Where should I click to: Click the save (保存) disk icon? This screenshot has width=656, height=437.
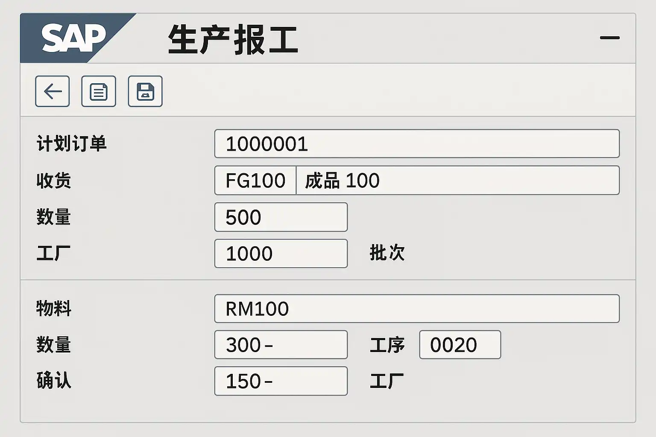(x=145, y=92)
